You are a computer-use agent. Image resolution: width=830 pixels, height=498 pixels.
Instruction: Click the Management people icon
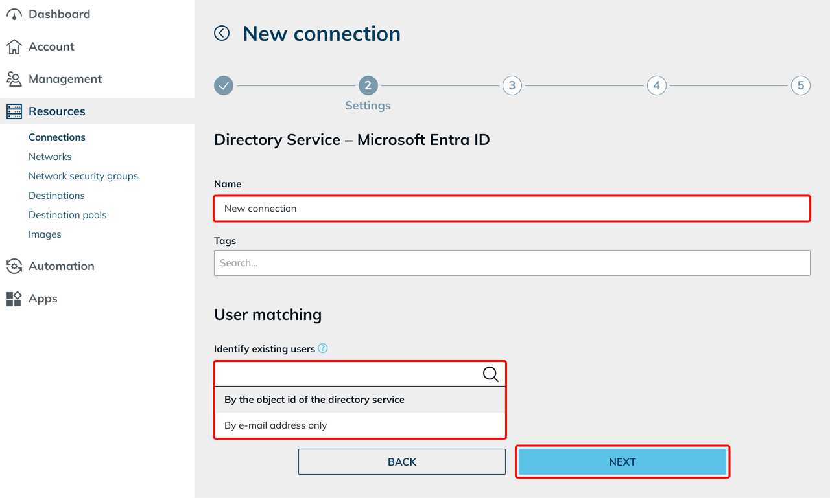[x=14, y=79]
